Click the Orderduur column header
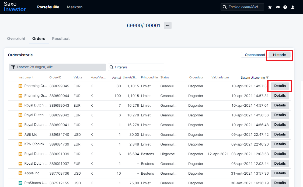Screen dimensions: 303x187 [x=196, y=77]
